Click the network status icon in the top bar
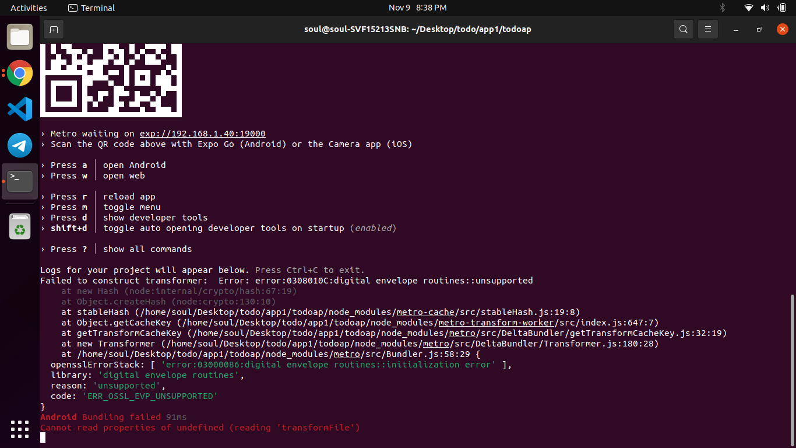 click(748, 8)
